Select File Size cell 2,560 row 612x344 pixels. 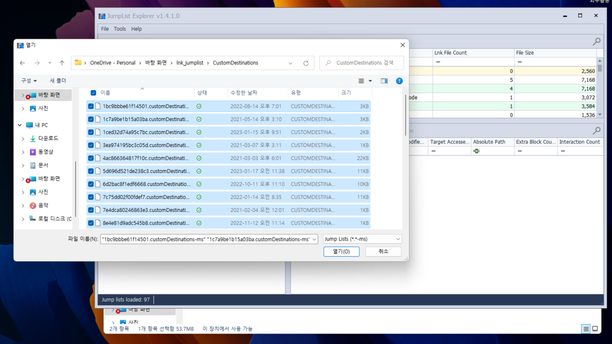555,71
